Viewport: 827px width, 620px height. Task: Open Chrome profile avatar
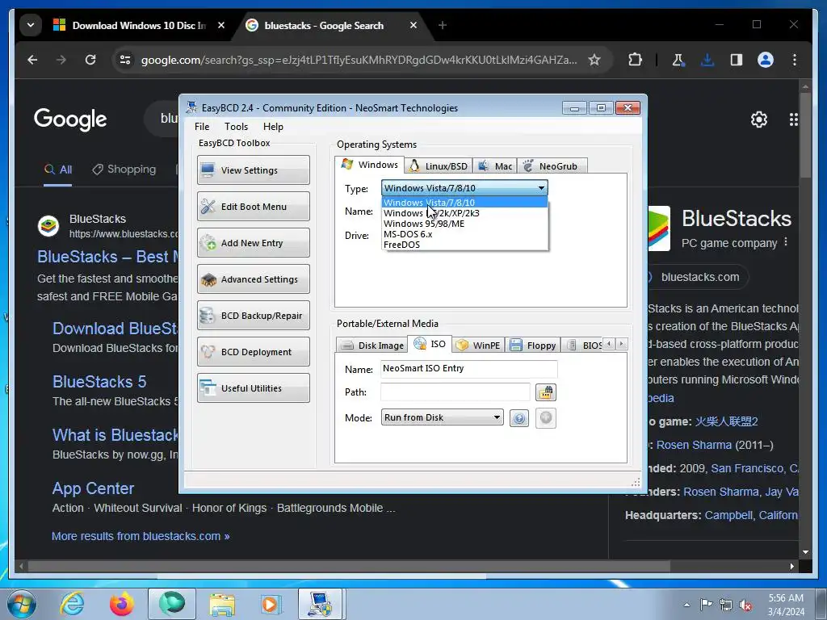766,60
